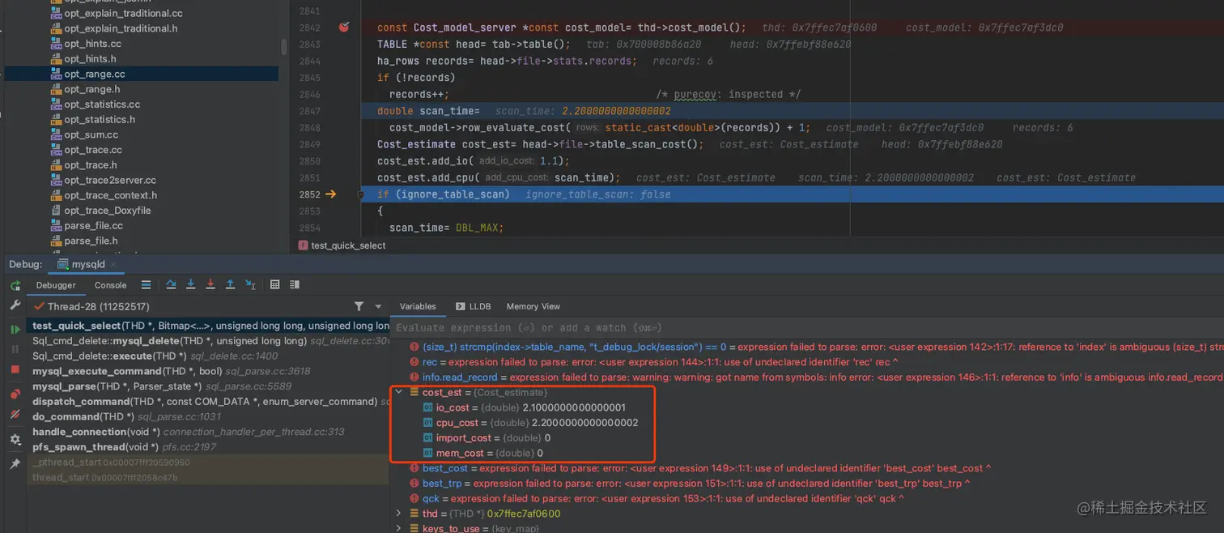Pin the debug tab
The image size is (1224, 533).
click(x=15, y=464)
